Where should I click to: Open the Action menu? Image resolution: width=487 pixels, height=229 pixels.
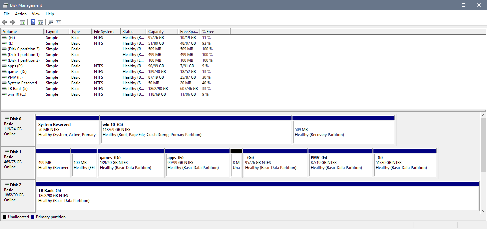point(21,14)
